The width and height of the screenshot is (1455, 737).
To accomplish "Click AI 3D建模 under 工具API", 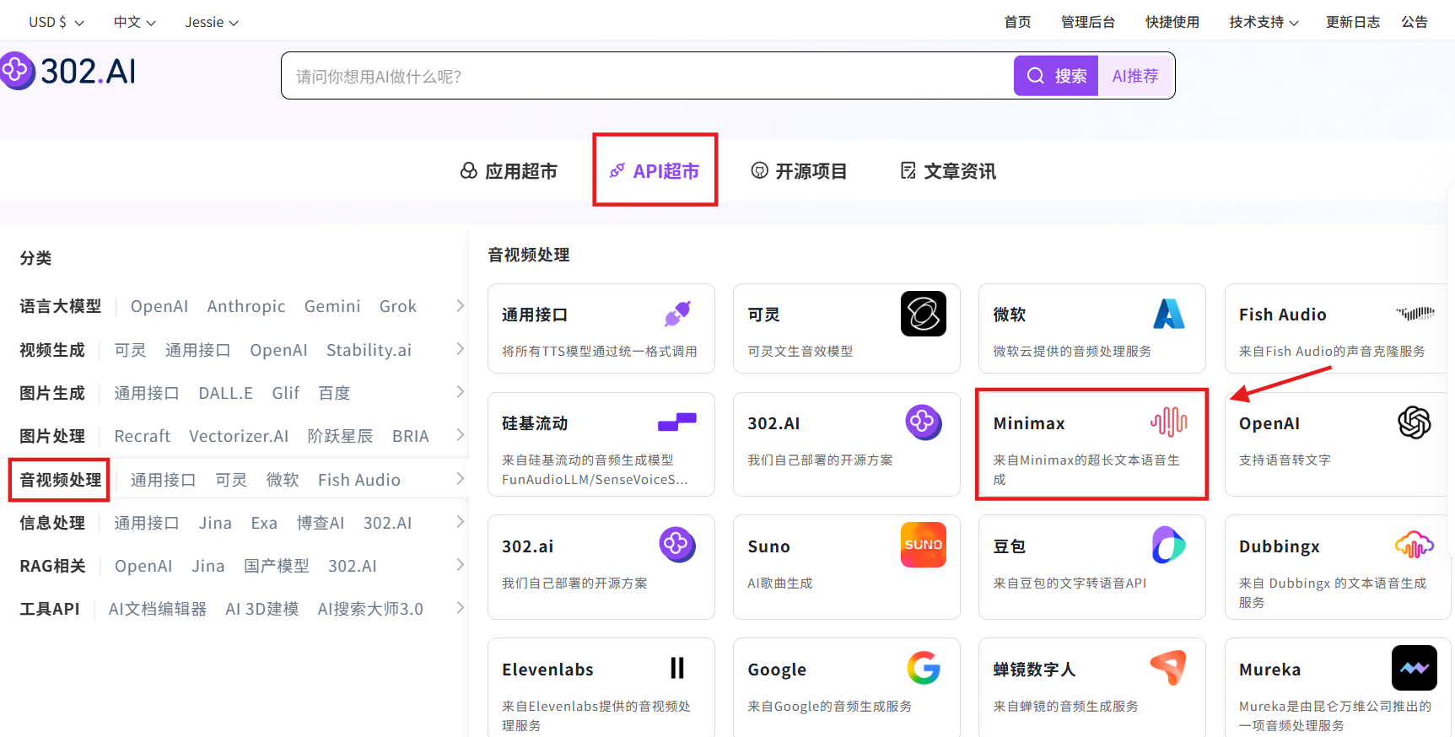I will pos(262,609).
